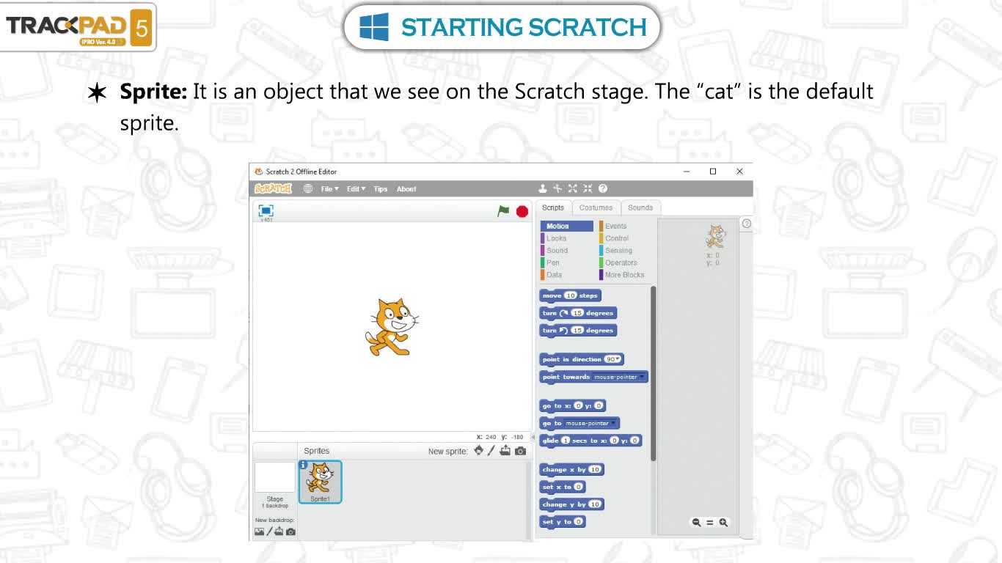
Task: Collapse the stage with the small triangle
Action: click(533, 437)
